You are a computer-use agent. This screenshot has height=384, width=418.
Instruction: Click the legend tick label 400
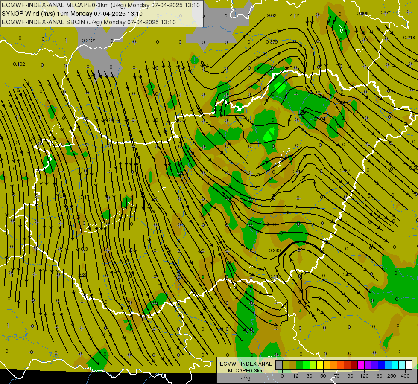[x=405, y=376]
